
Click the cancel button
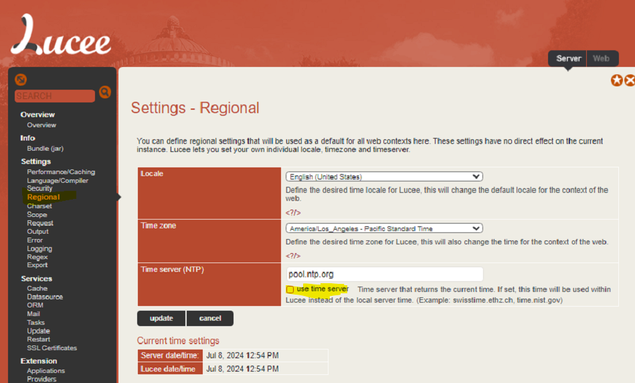coord(210,318)
